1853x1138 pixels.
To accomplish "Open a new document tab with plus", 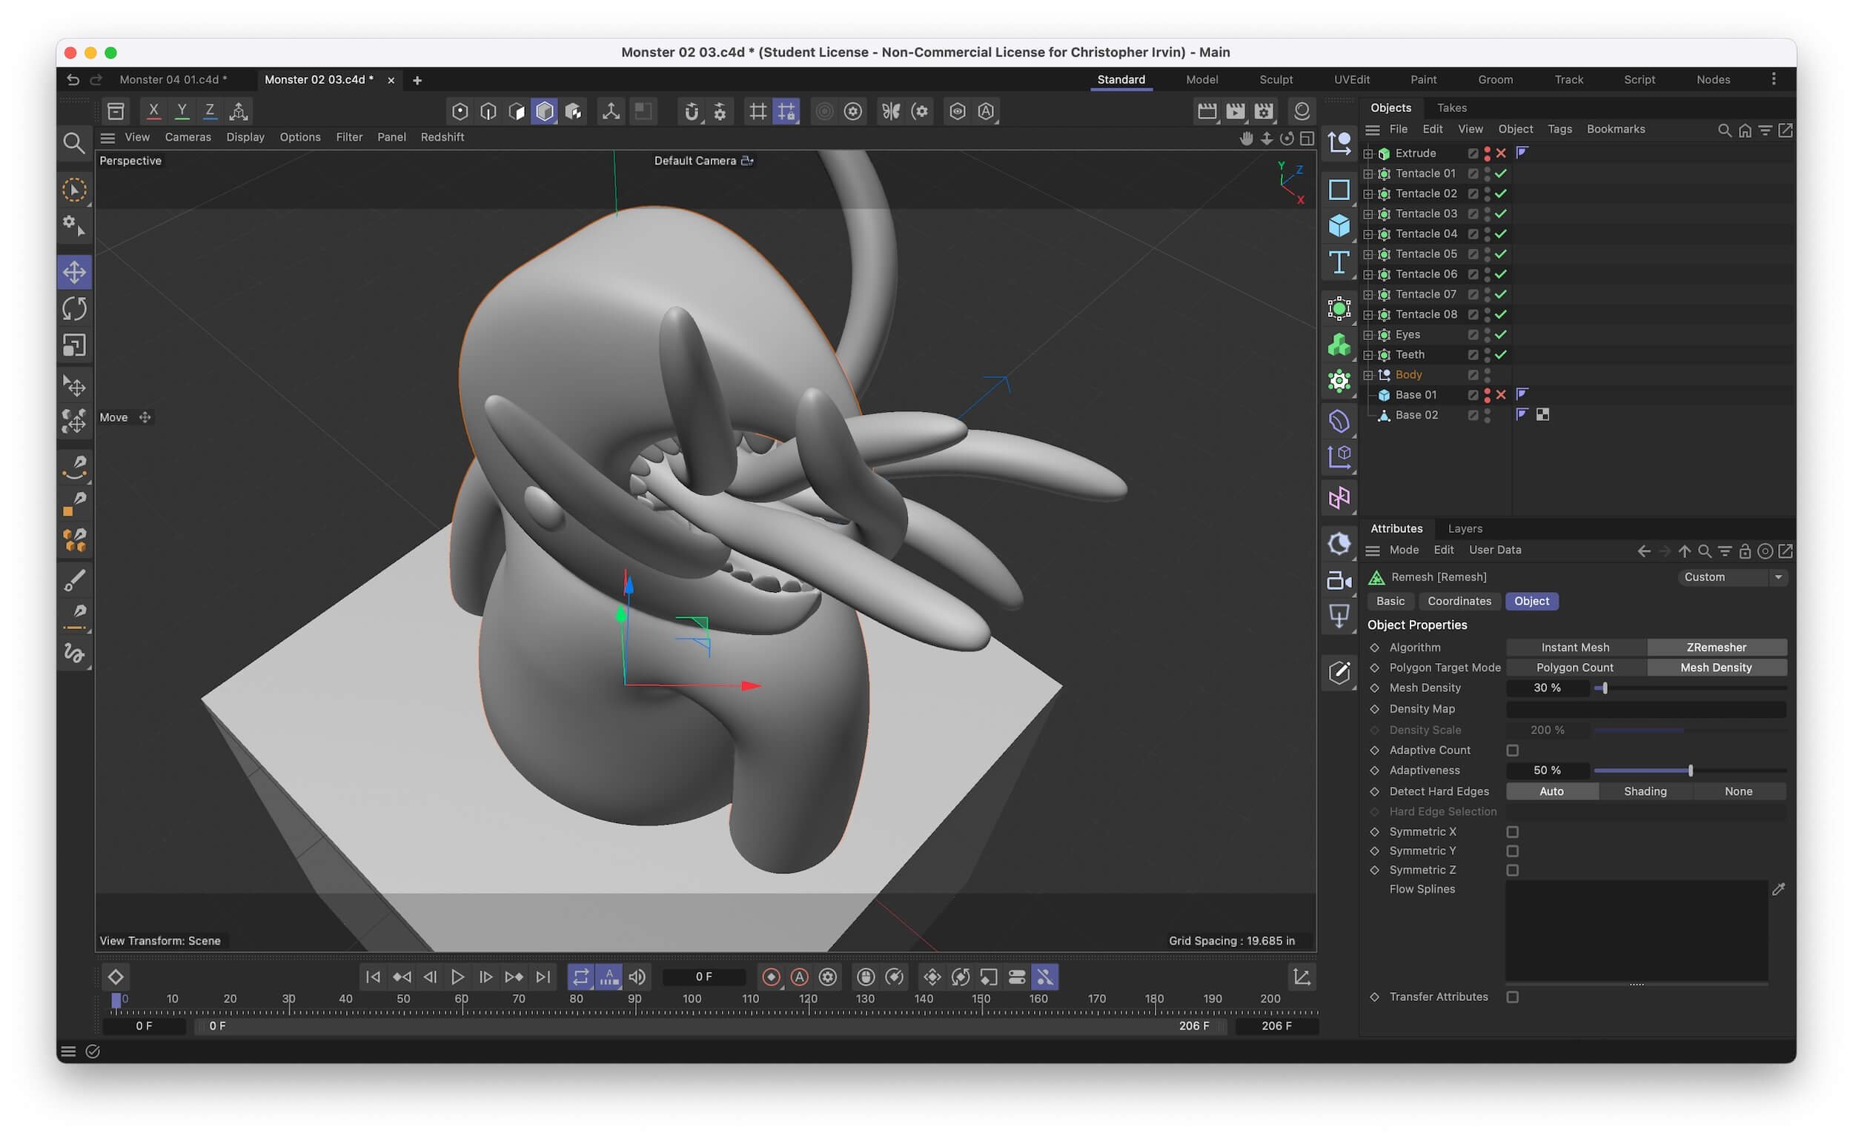I will 417,81.
